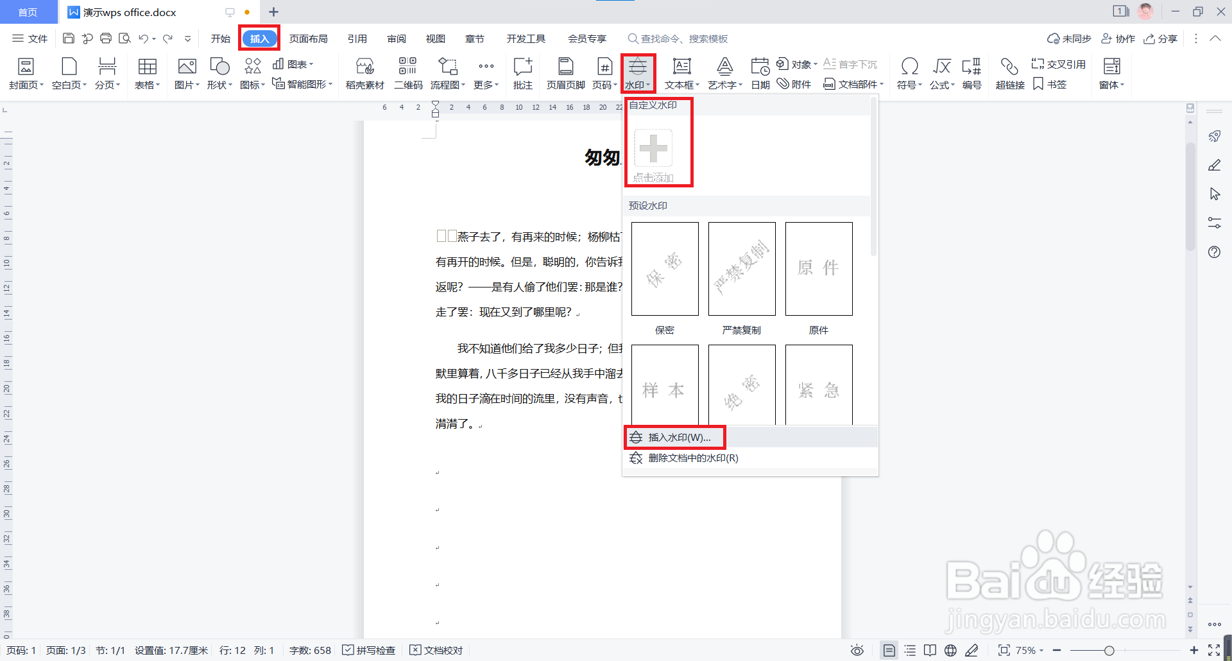The image size is (1232, 661).
Task: Toggle the 拼写检查 spell check option
Action: pos(368,650)
